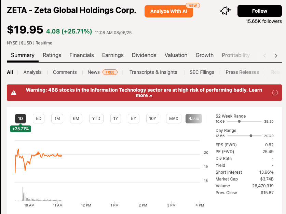Click the Day Range slider marker

251,136
